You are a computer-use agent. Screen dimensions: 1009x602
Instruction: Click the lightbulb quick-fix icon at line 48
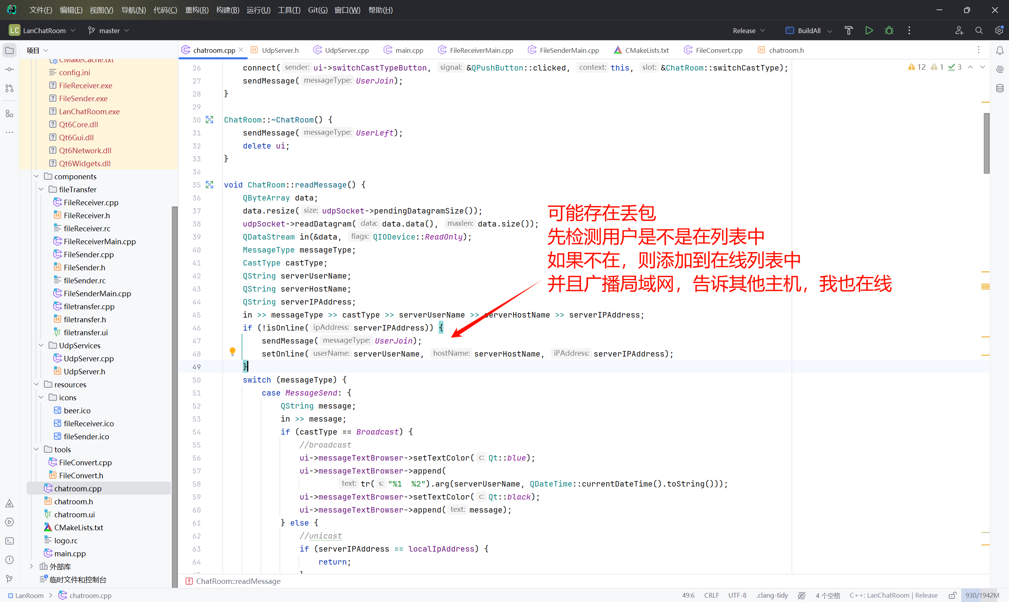point(232,351)
